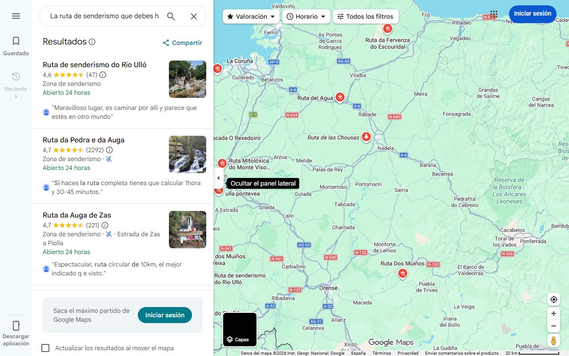This screenshot has height=356, width=569.
Task: Open the Guardado saved places panel
Action: coord(16,46)
